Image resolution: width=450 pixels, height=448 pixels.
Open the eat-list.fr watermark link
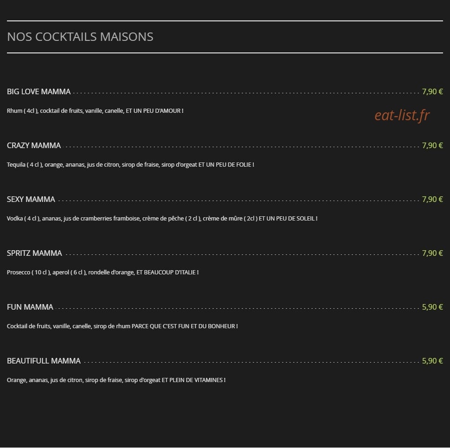(402, 115)
